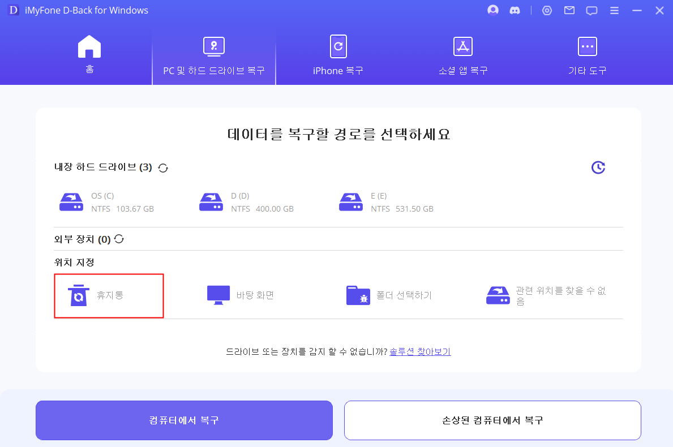Open the scan history clock icon
Image resolution: width=673 pixels, height=447 pixels.
598,167
